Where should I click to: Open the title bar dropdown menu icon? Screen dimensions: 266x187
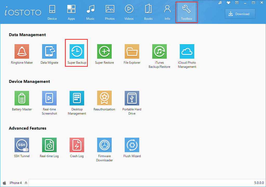237,3
